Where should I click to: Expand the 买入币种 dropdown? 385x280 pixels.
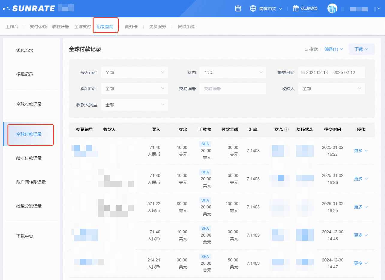pyautogui.click(x=134, y=72)
